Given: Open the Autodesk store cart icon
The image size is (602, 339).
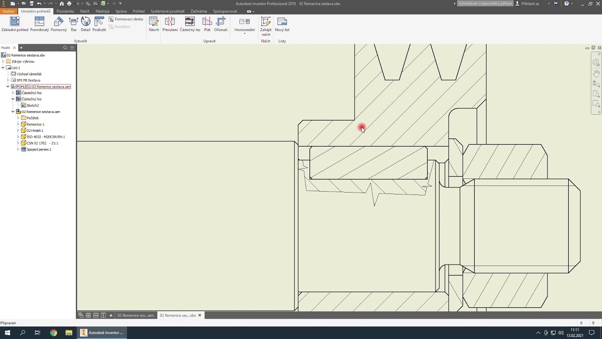Looking at the screenshot, I should click(555, 3).
